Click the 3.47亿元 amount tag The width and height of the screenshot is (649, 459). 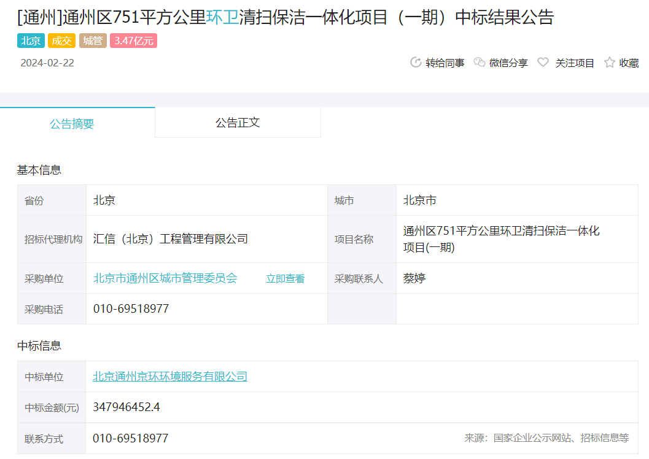pos(134,41)
